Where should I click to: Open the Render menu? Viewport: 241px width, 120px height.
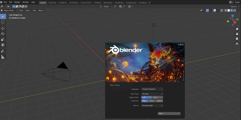18,2
